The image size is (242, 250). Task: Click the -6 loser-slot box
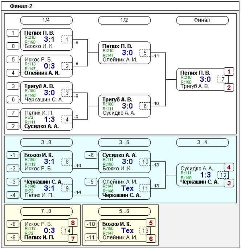91,155
